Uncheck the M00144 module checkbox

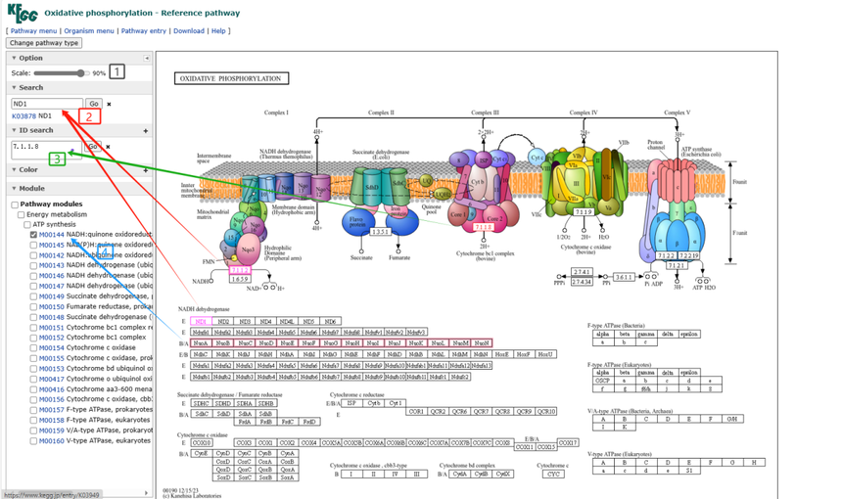click(34, 235)
